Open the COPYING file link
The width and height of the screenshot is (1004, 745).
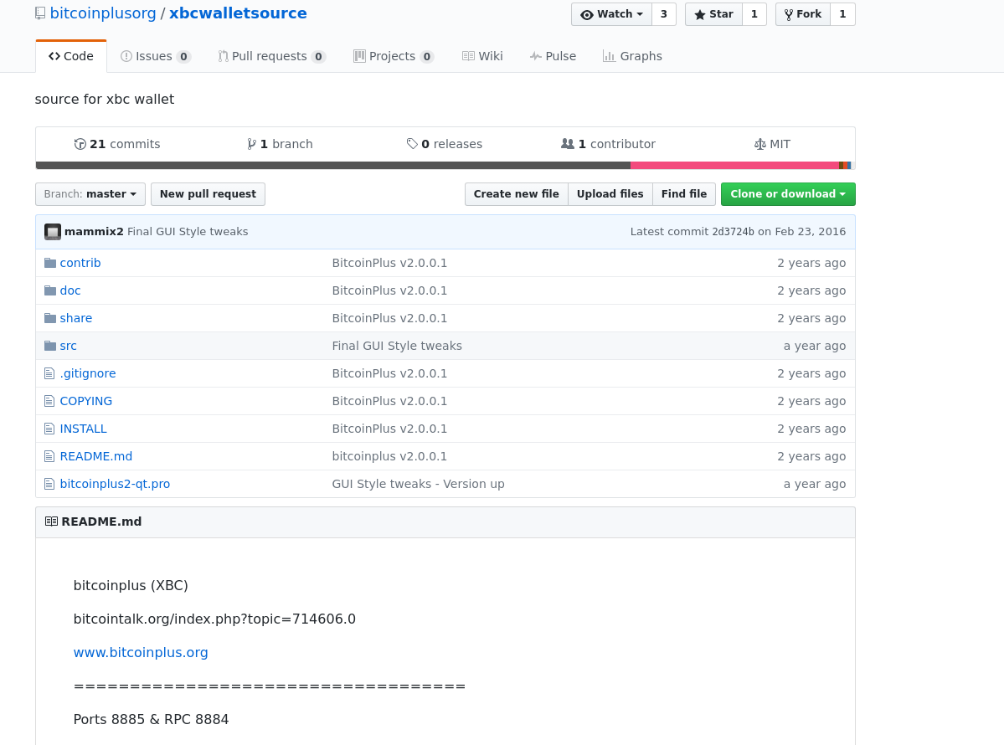tap(85, 401)
